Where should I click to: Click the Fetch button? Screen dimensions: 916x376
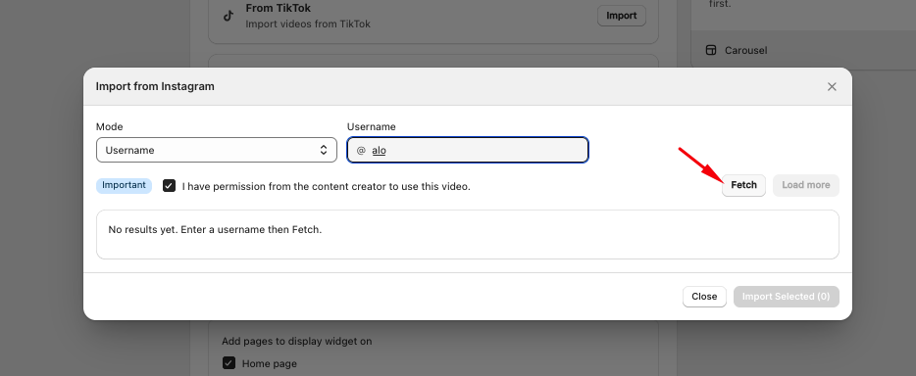(x=743, y=185)
